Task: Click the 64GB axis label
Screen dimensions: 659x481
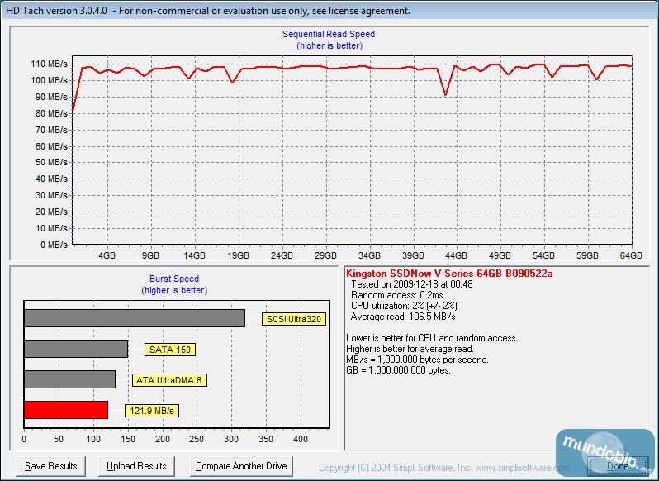Action: pos(631,255)
